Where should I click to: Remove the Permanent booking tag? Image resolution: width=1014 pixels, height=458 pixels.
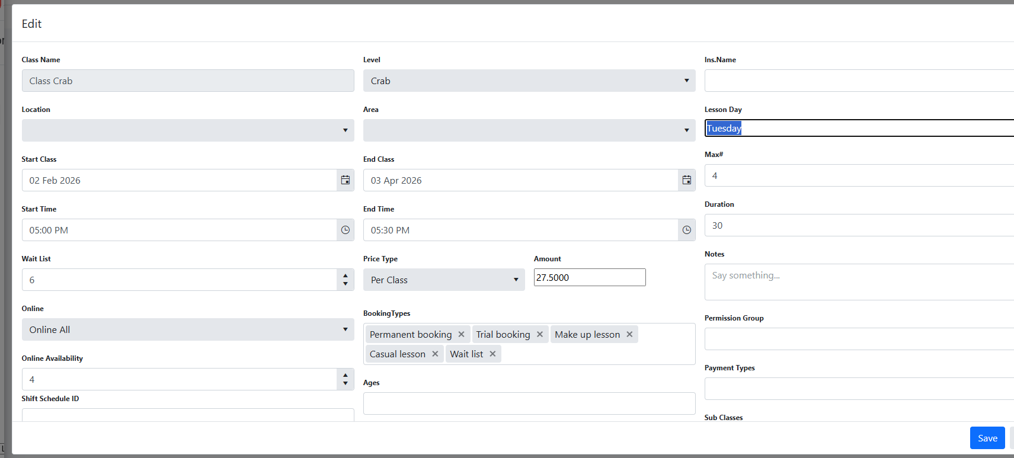[462, 334]
